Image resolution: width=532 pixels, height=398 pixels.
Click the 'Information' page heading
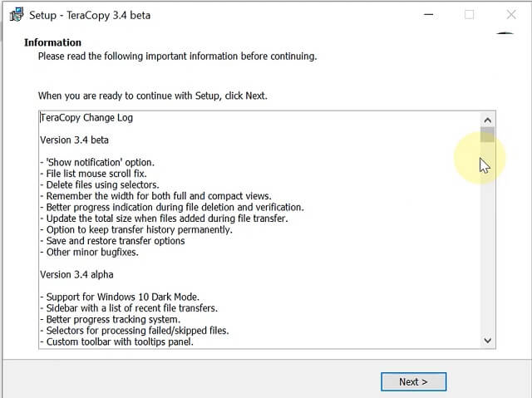click(52, 42)
